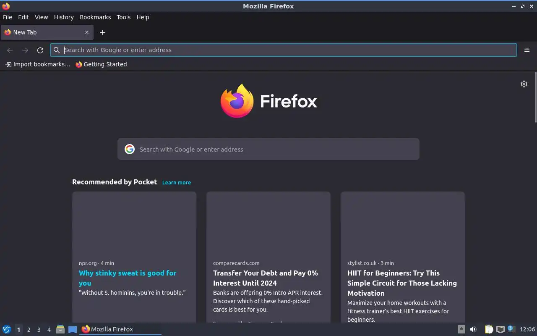Click the Google logo in page search box

[130, 149]
